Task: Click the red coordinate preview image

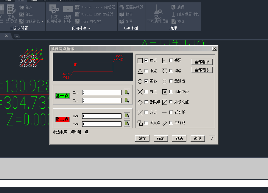Action: [93, 67]
